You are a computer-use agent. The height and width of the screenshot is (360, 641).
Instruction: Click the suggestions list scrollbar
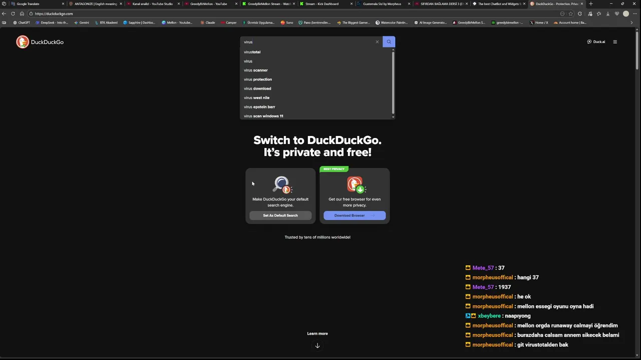[393, 82]
